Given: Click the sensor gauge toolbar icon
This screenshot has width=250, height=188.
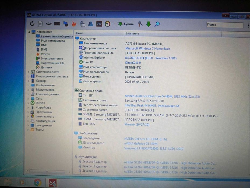Looking at the screenshot, I should pos(107,24).
